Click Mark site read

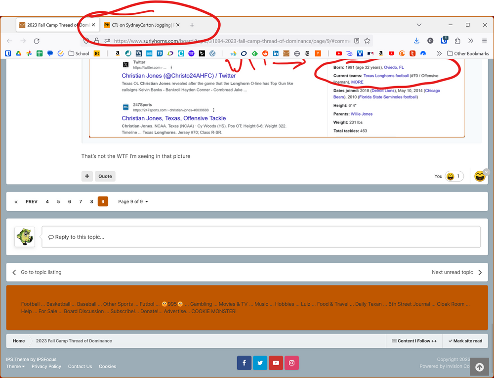(x=465, y=341)
